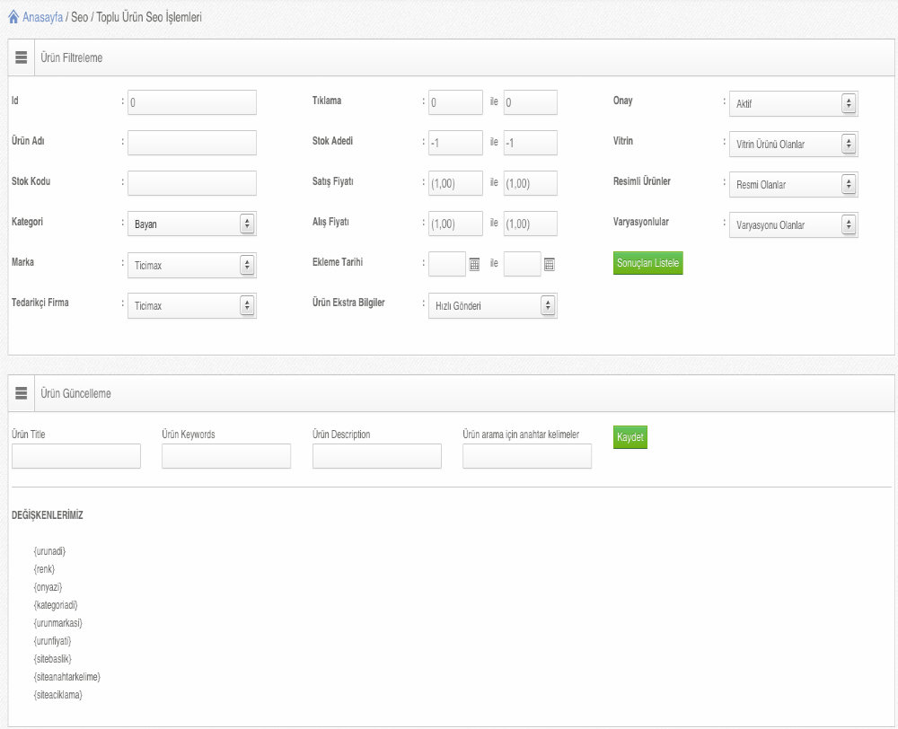Viewport: 898px width, 729px height.
Task: Click the Ürün Filtreleme panel menu icon
Action: [x=22, y=57]
